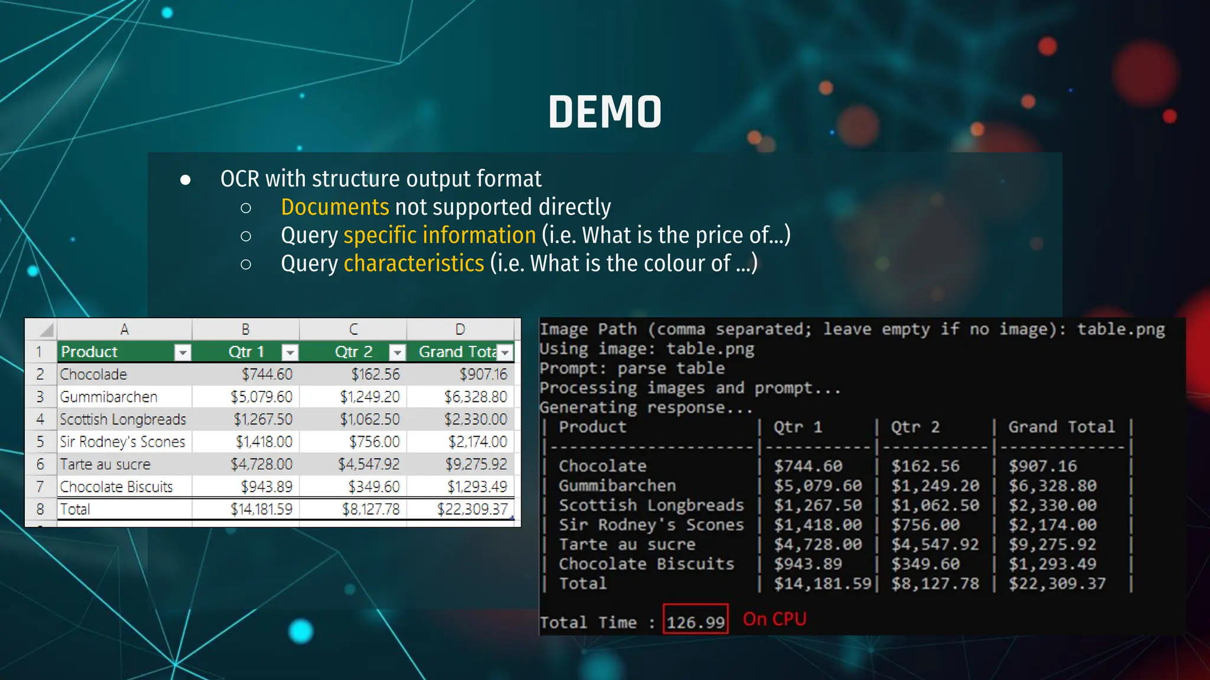Click the $943.89 spreadsheet cell

tap(246, 486)
